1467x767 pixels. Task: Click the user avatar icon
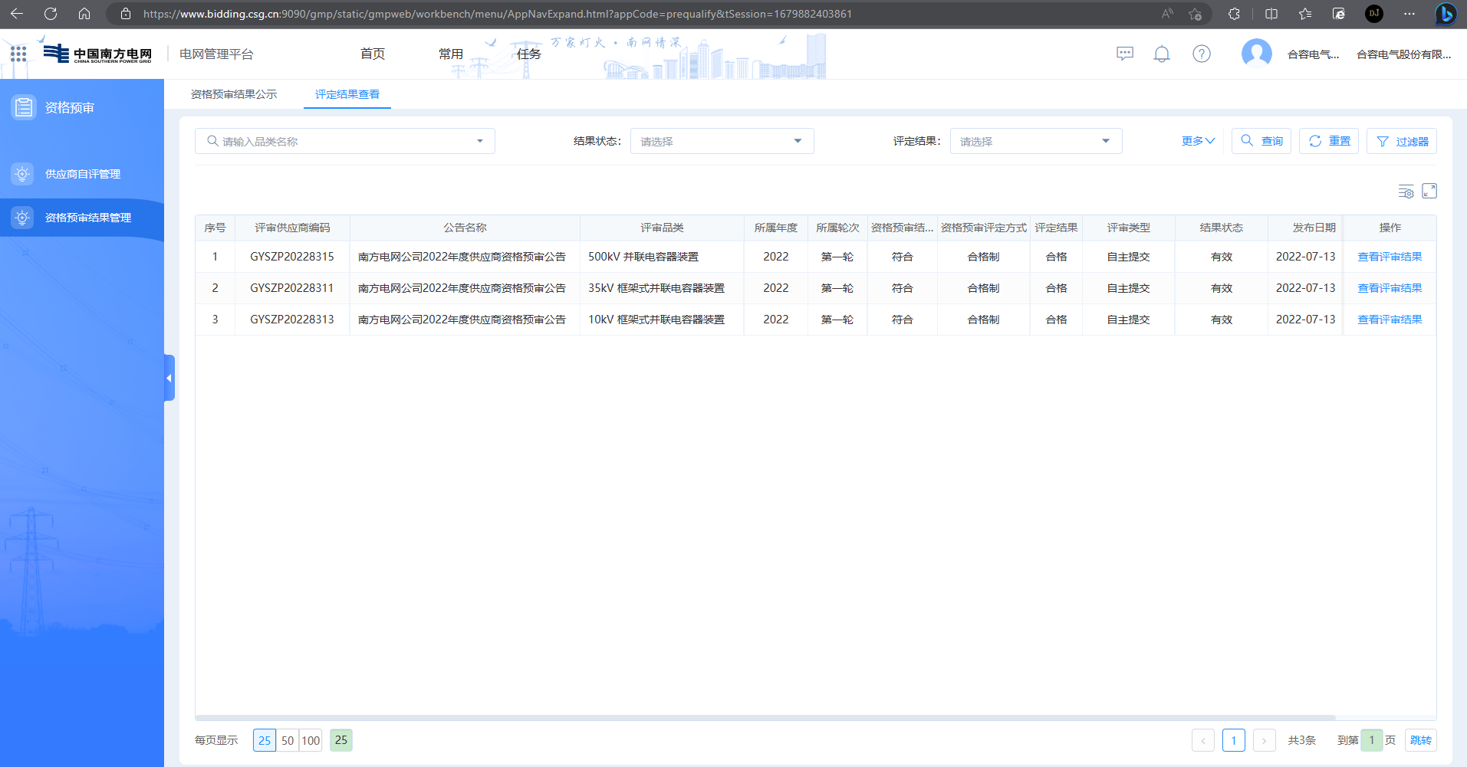(1256, 54)
